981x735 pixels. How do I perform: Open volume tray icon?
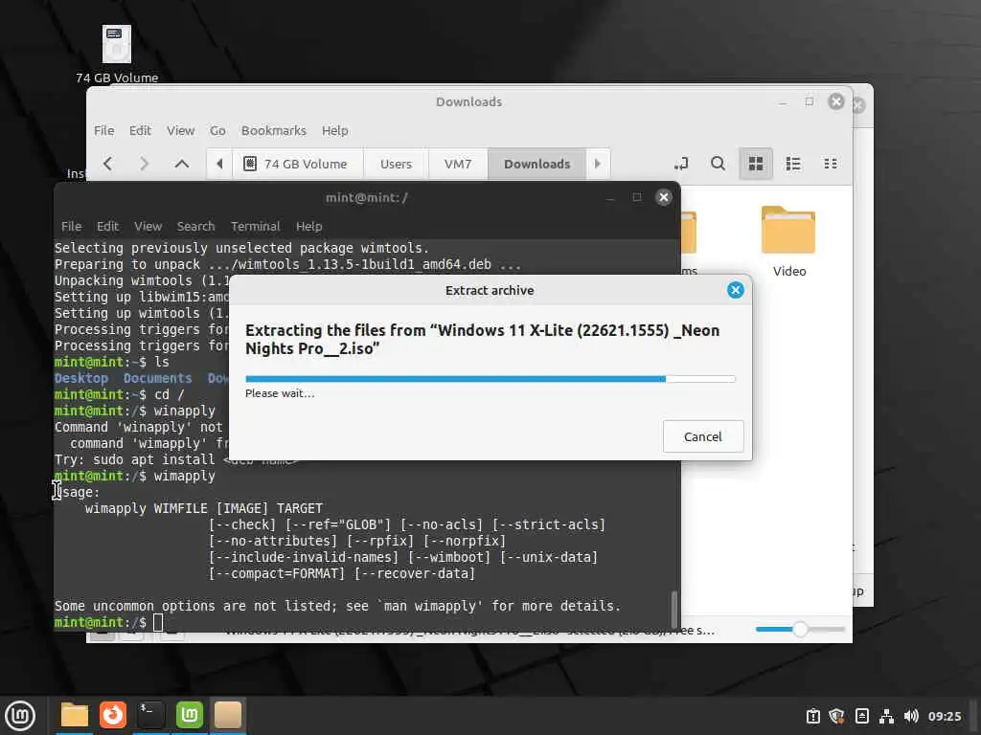[x=911, y=716]
